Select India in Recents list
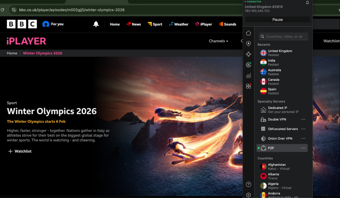This screenshot has width=340, height=198. (x=282, y=63)
